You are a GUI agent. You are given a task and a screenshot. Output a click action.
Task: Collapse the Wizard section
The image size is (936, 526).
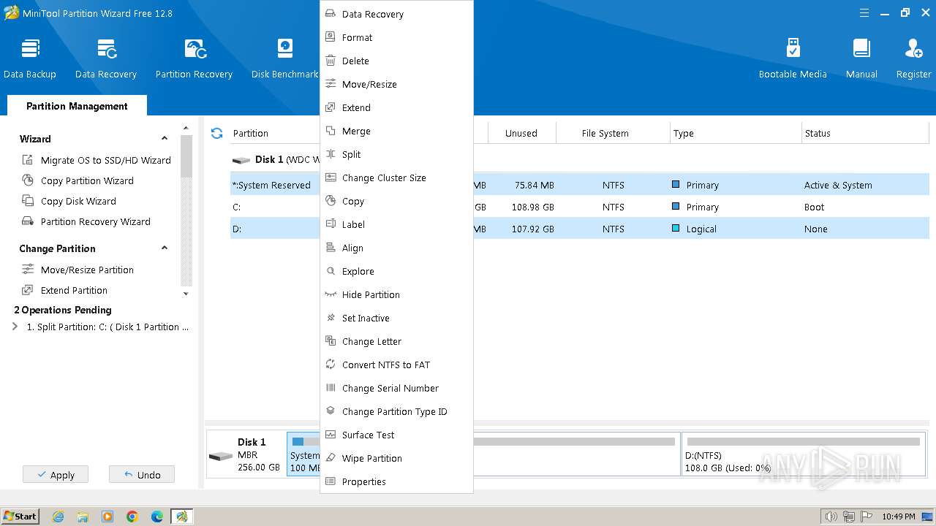(x=165, y=139)
